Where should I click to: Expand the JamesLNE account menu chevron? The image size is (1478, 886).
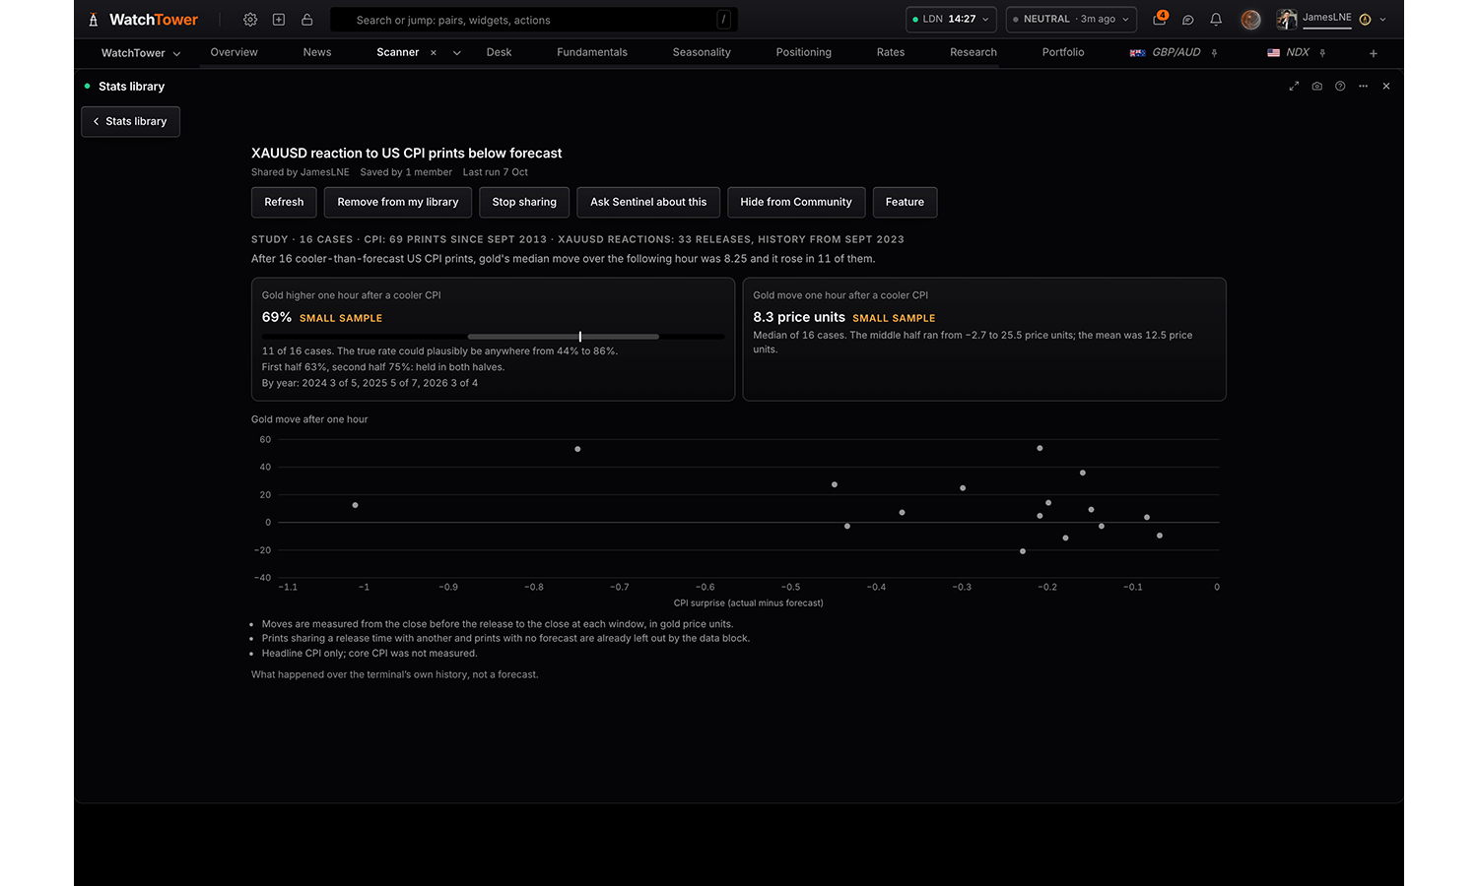[1383, 20]
